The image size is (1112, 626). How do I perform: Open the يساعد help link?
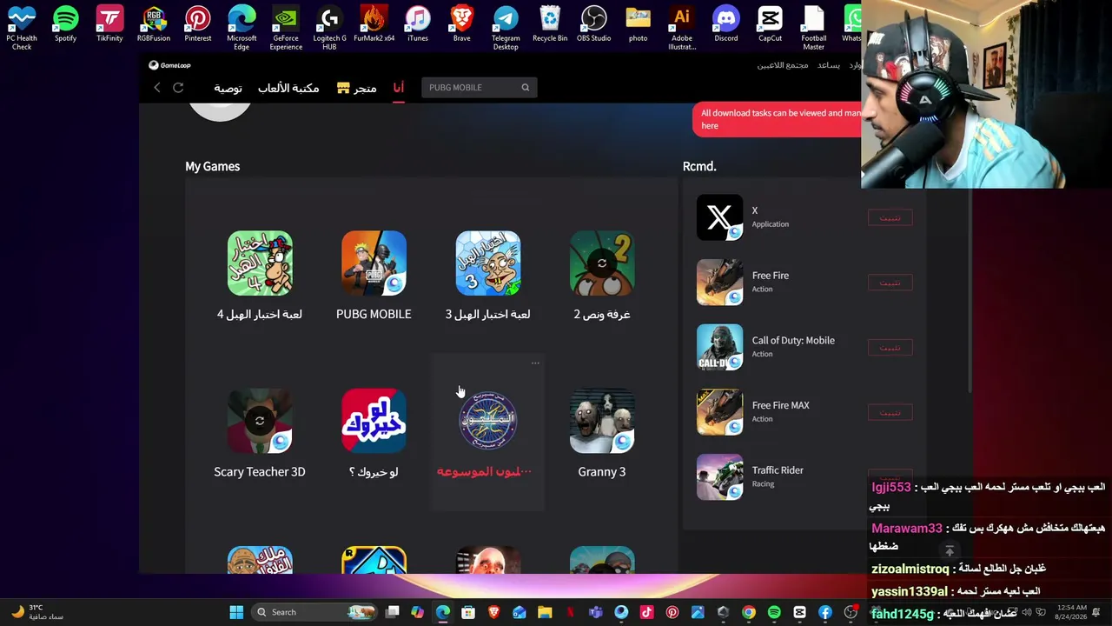click(x=828, y=65)
